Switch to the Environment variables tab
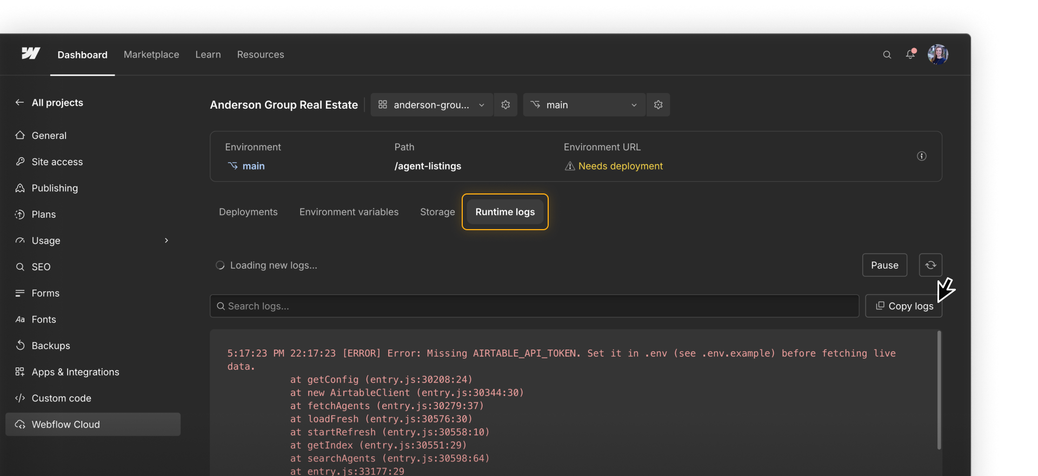This screenshot has width=1038, height=476. (349, 212)
